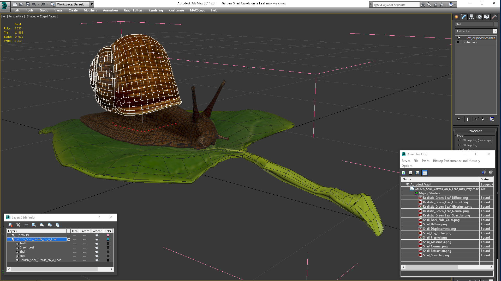Click the Undo arrow in quick access toolbar
The width and height of the screenshot is (501, 281).
34,4
